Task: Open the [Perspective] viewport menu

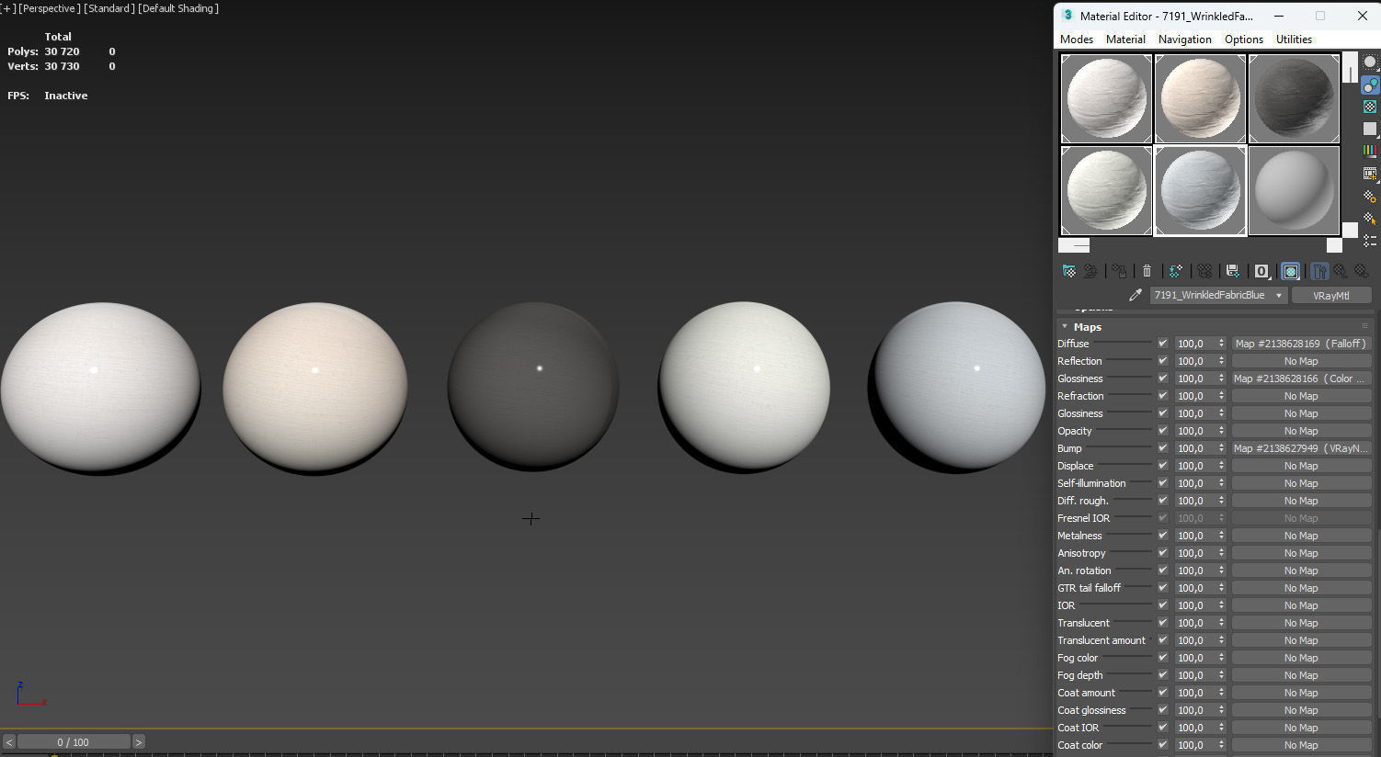Action: 50,8
